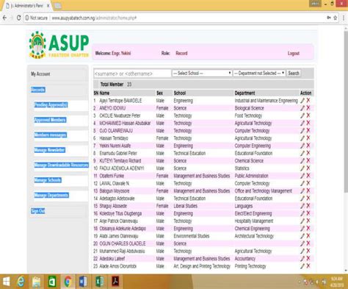This screenshot has height=289, width=348.
Task: Open the Department not Selected dropdown
Action: (x=259, y=73)
